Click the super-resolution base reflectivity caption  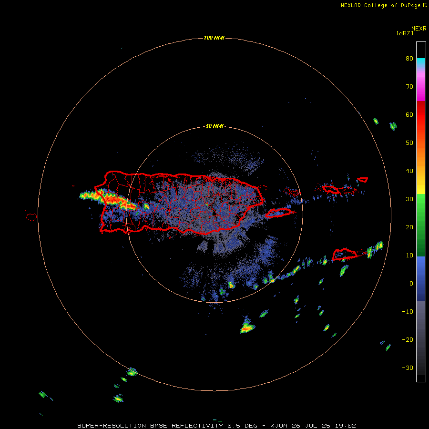coord(217,426)
